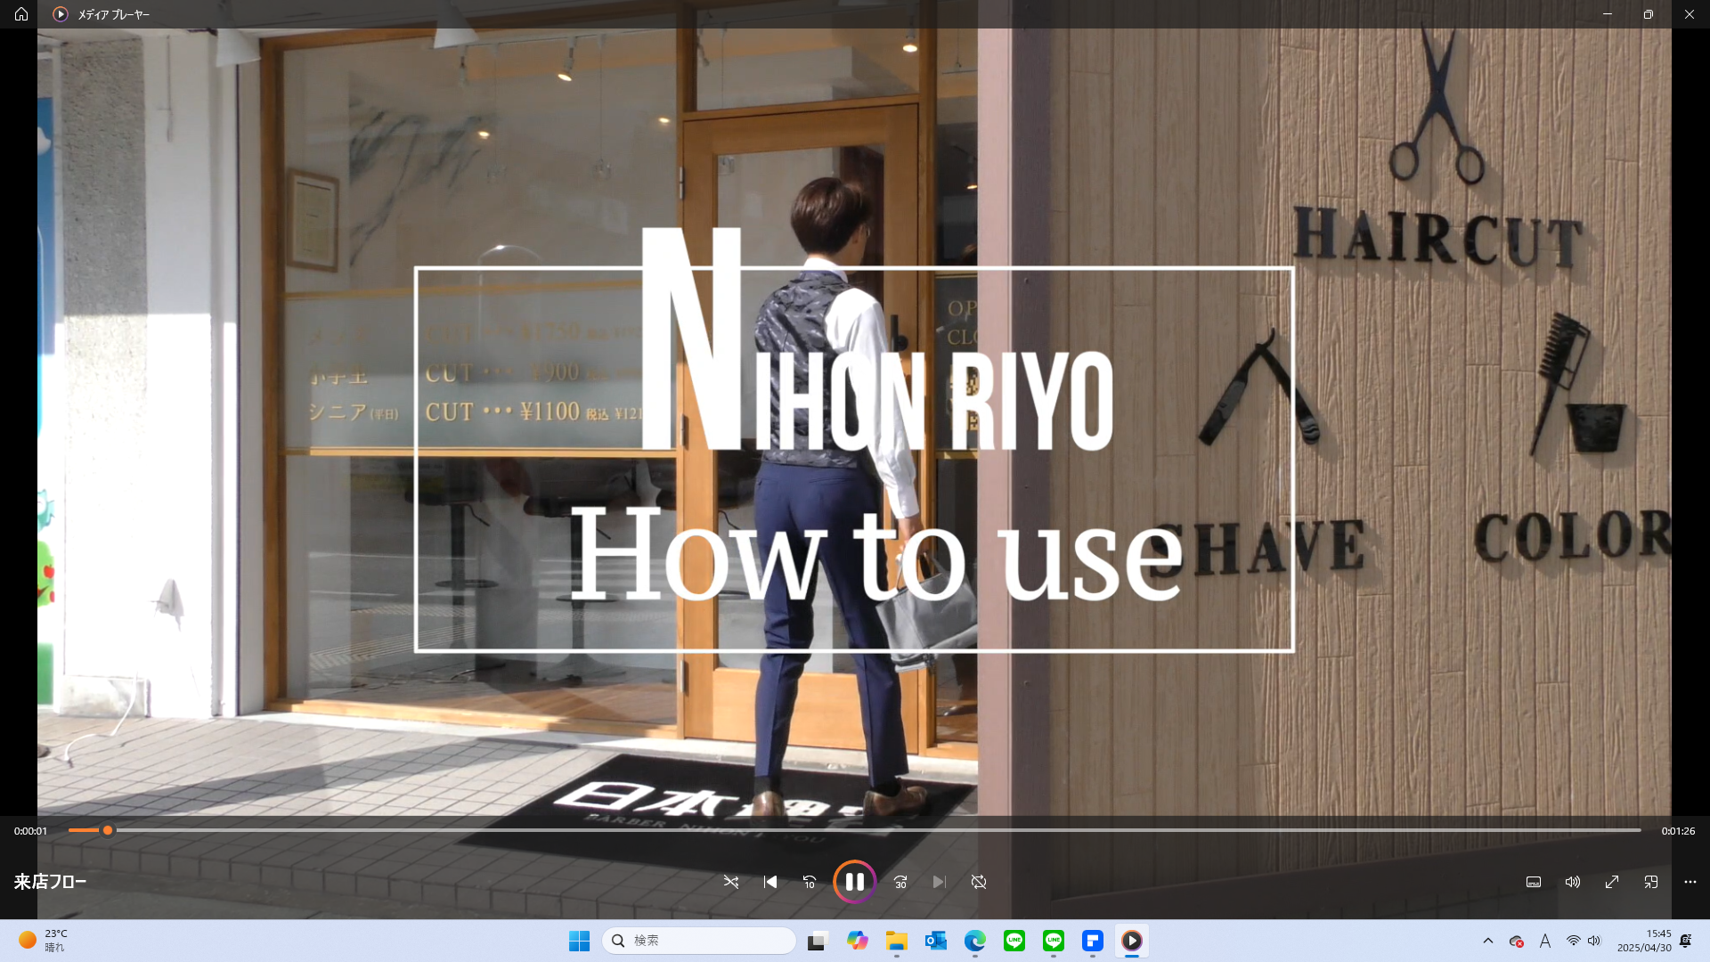Viewport: 1710px width, 962px height.
Task: Jump to the next track
Action: (940, 882)
